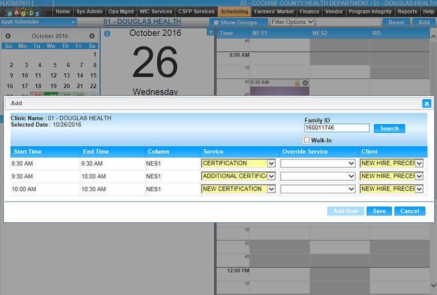The width and height of the screenshot is (437, 295).
Task: Open Client dropdown in 10:00 AM row
Action: point(392,189)
